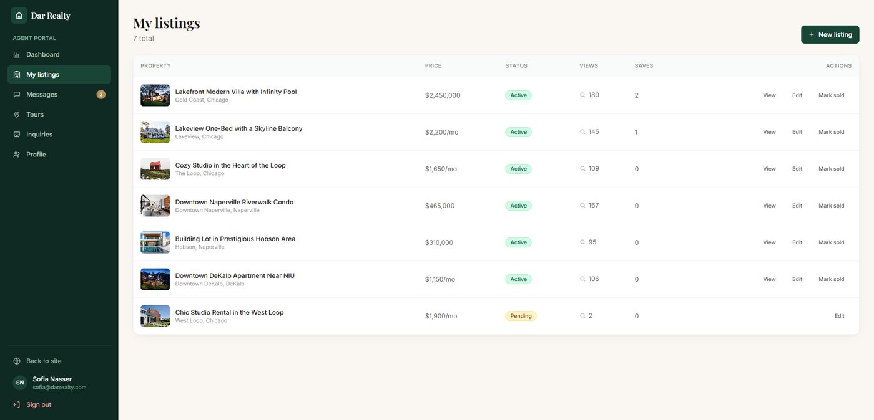The image size is (874, 420).
Task: Click the Building Lot Hobson thumbnail
Action: tap(155, 242)
